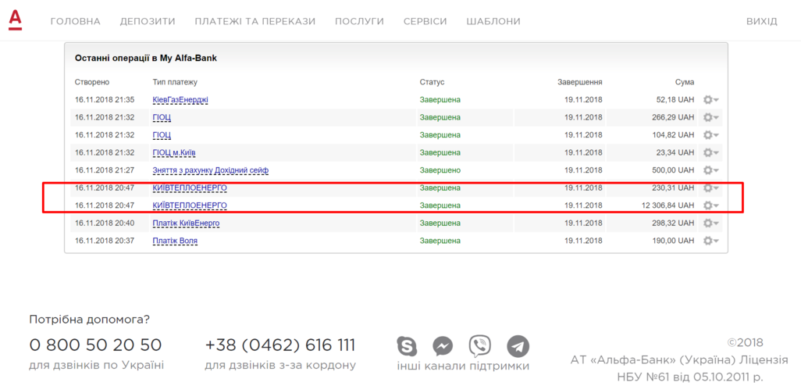Open gear menu for 266,29 UAH ГІОЦ row

(x=710, y=117)
